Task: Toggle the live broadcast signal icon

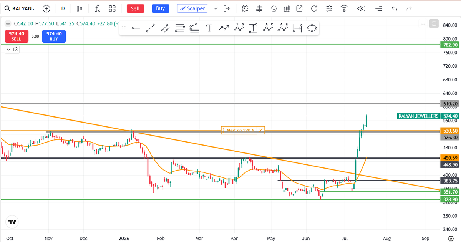Action: [x=344, y=8]
